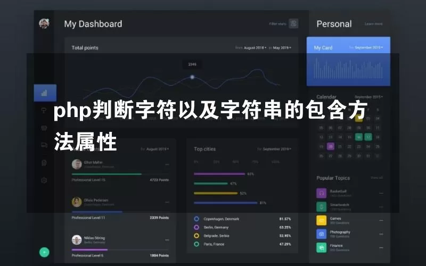426x266 pixels.
Task: Open My Card September 2019 dropdown
Action: pos(368,47)
